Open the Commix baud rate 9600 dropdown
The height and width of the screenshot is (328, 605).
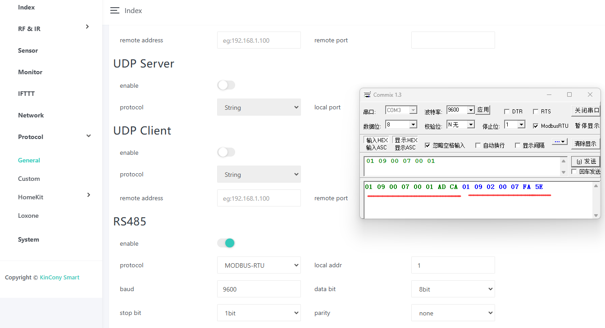(471, 110)
